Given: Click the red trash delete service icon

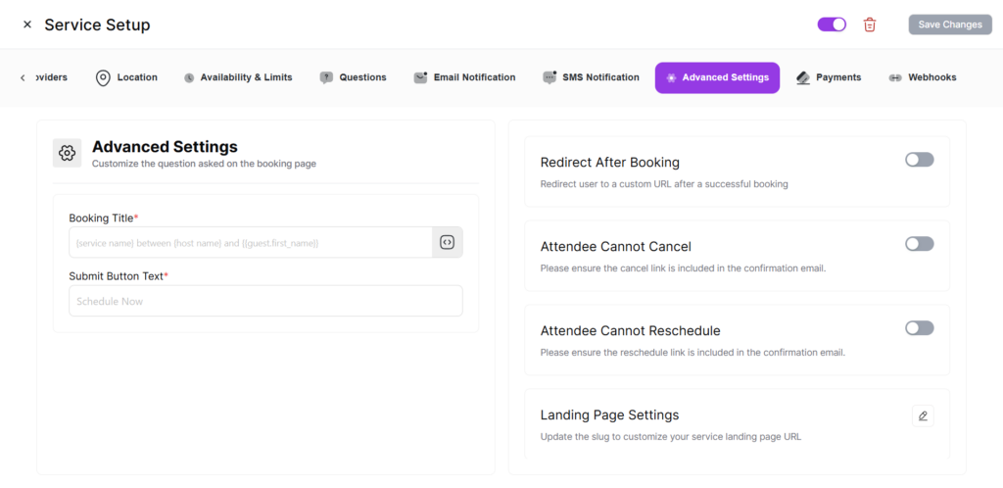Looking at the screenshot, I should (870, 24).
